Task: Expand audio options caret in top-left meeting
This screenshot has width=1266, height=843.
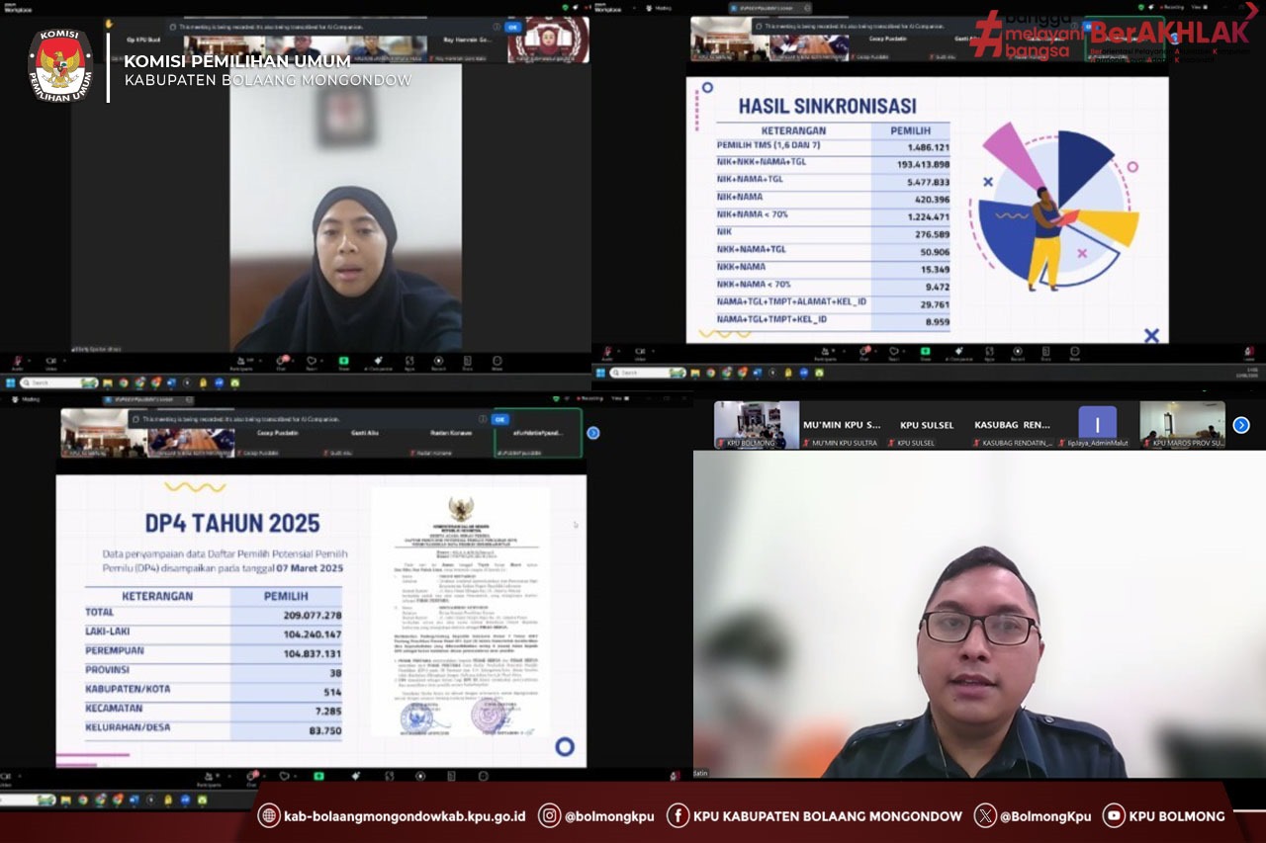Action: click(x=28, y=360)
